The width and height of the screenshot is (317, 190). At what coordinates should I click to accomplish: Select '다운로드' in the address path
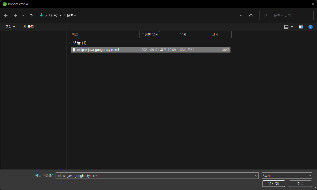pyautogui.click(x=70, y=15)
